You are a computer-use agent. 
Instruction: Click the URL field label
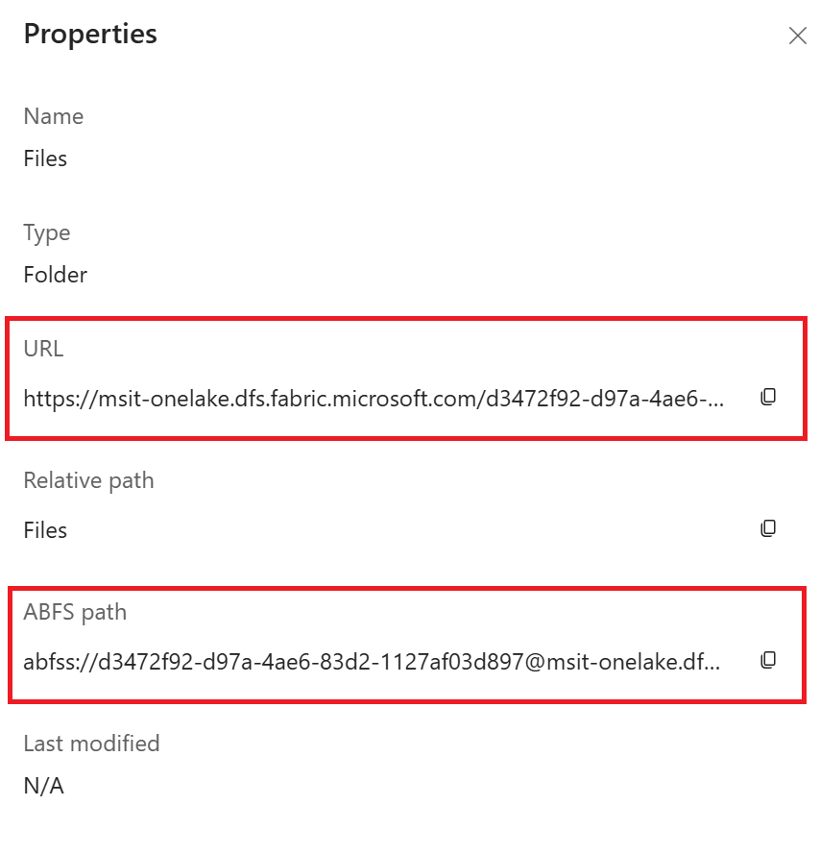[x=44, y=349]
